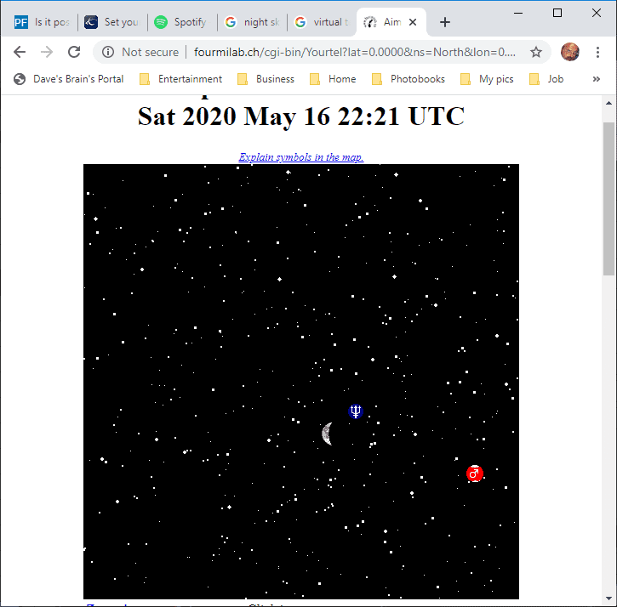Click the "Sat 2020 May 16 22:21 UTC" heading
617x607 pixels.
(301, 116)
